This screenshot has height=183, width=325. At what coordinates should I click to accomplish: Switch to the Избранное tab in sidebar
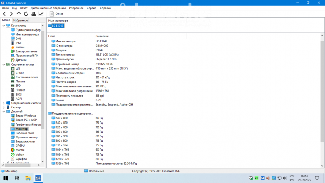[20, 20]
